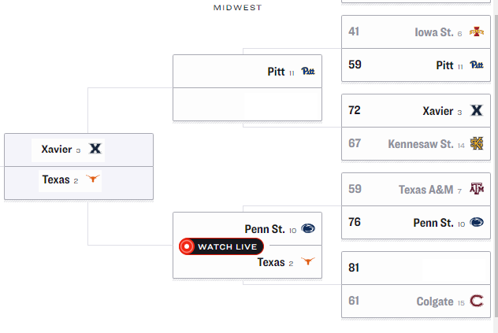Click the Colgate team name
Image resolution: width=498 pixels, height=333 pixels.
click(434, 302)
